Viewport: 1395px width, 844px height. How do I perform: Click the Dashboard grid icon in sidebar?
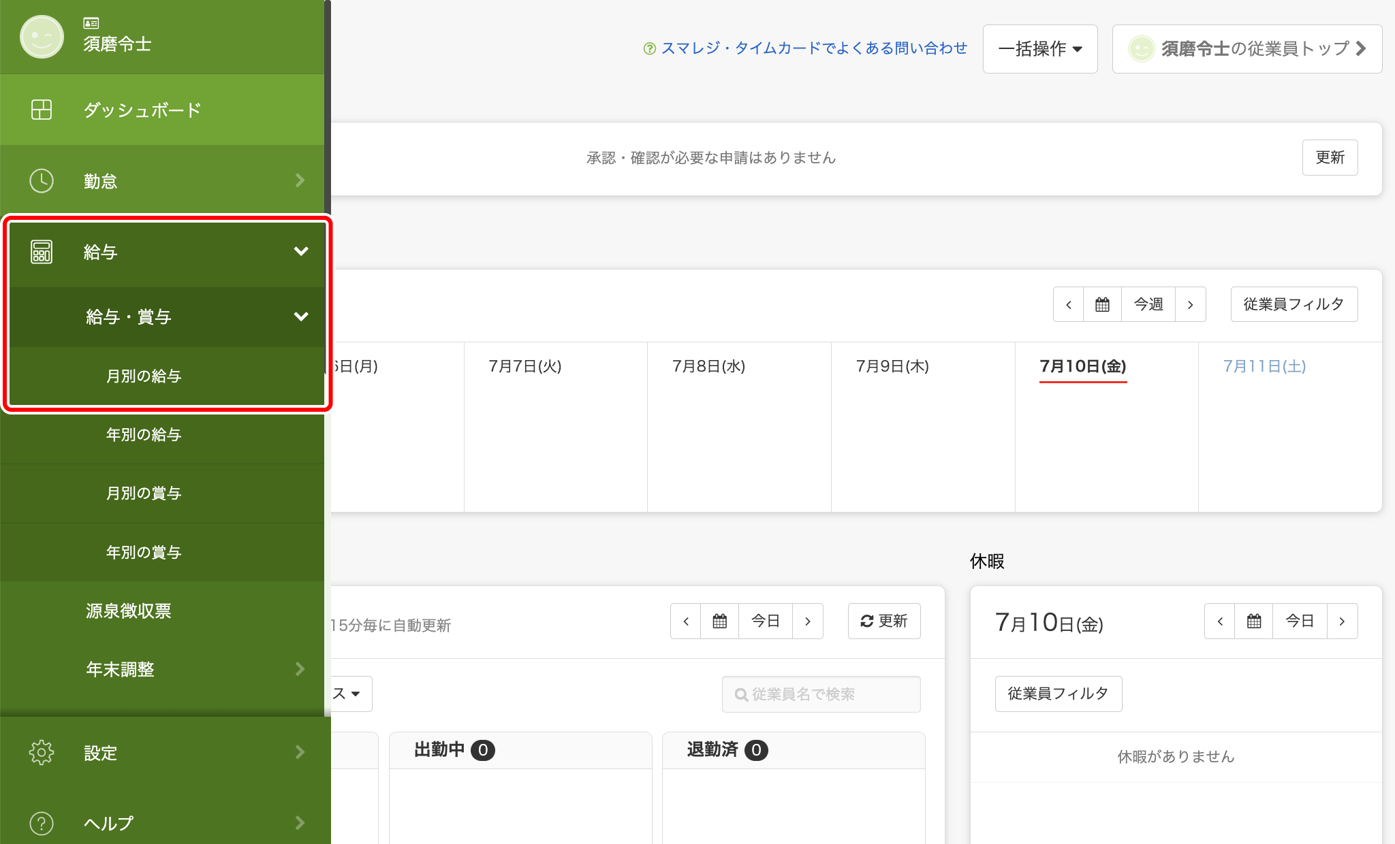point(42,110)
